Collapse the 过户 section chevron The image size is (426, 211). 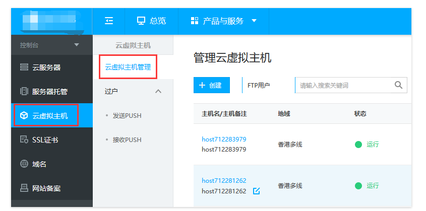click(158, 91)
